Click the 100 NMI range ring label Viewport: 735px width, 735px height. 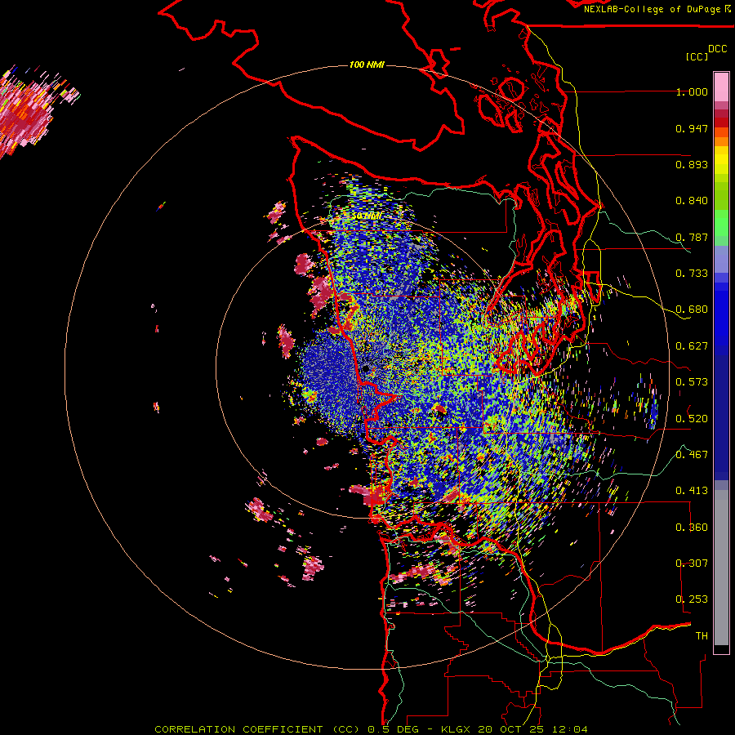pos(367,65)
